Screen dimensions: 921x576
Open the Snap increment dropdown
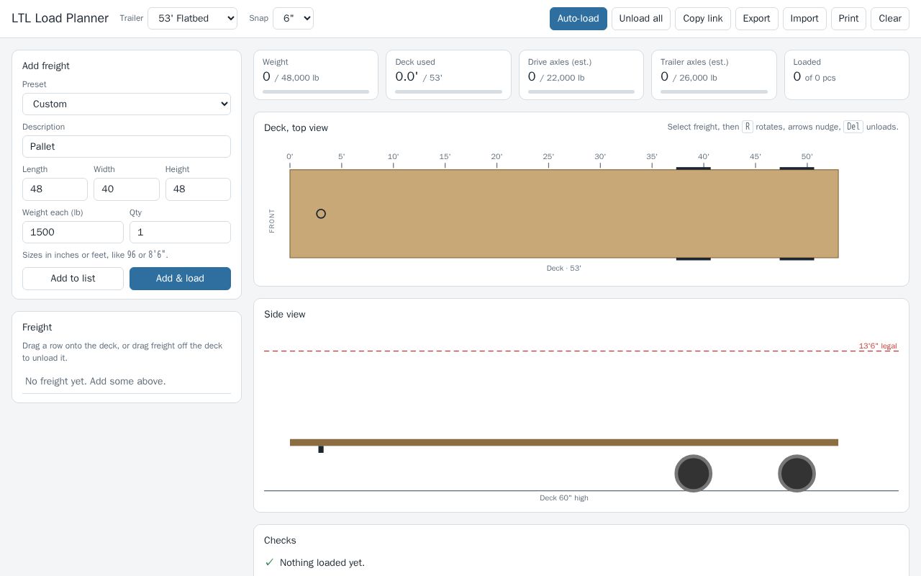click(293, 18)
